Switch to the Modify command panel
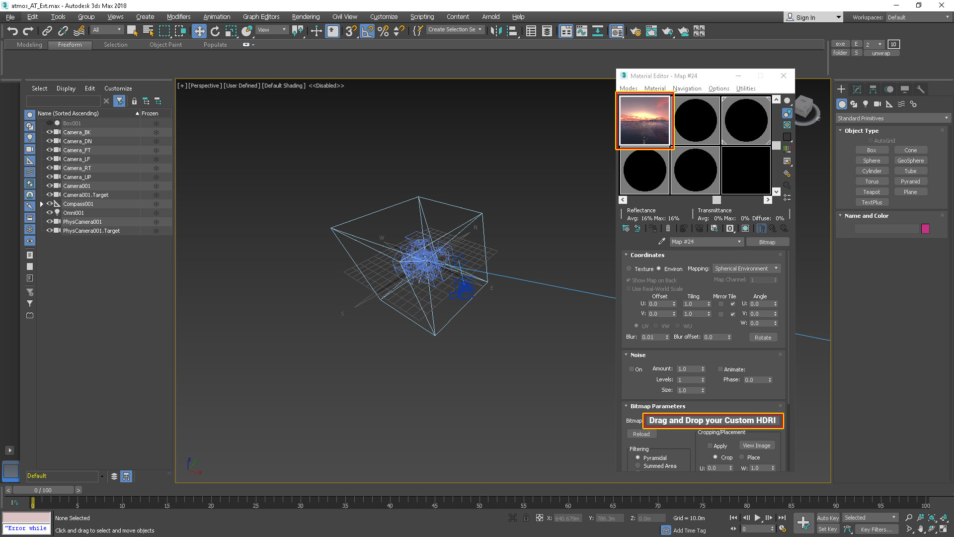 pyautogui.click(x=857, y=89)
